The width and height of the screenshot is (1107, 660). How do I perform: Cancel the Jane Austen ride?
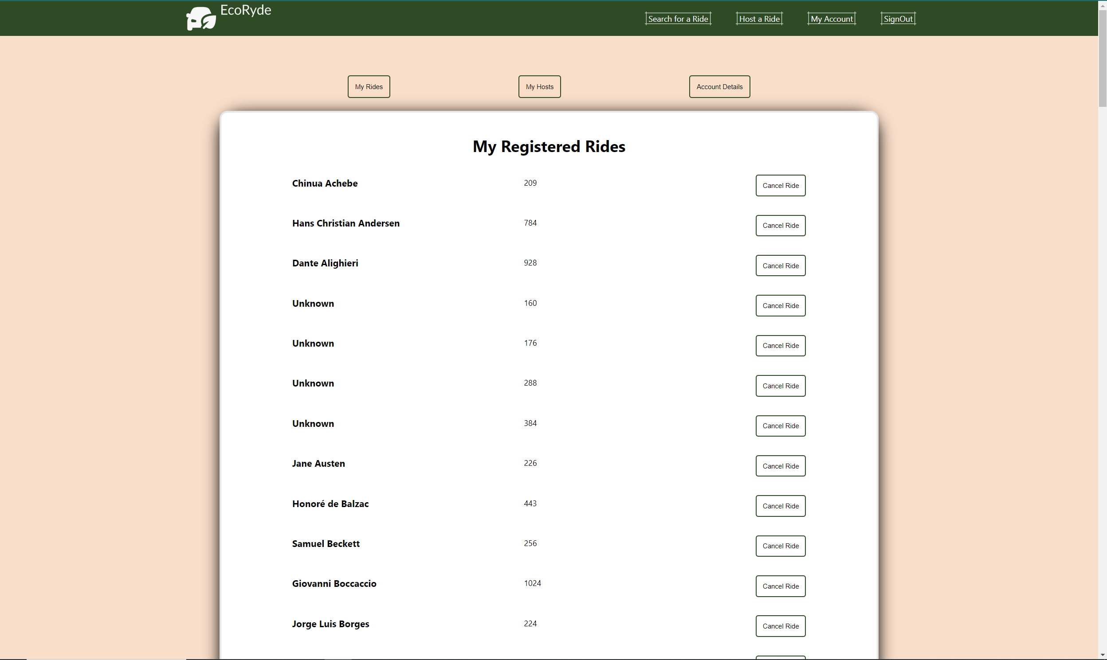(780, 466)
